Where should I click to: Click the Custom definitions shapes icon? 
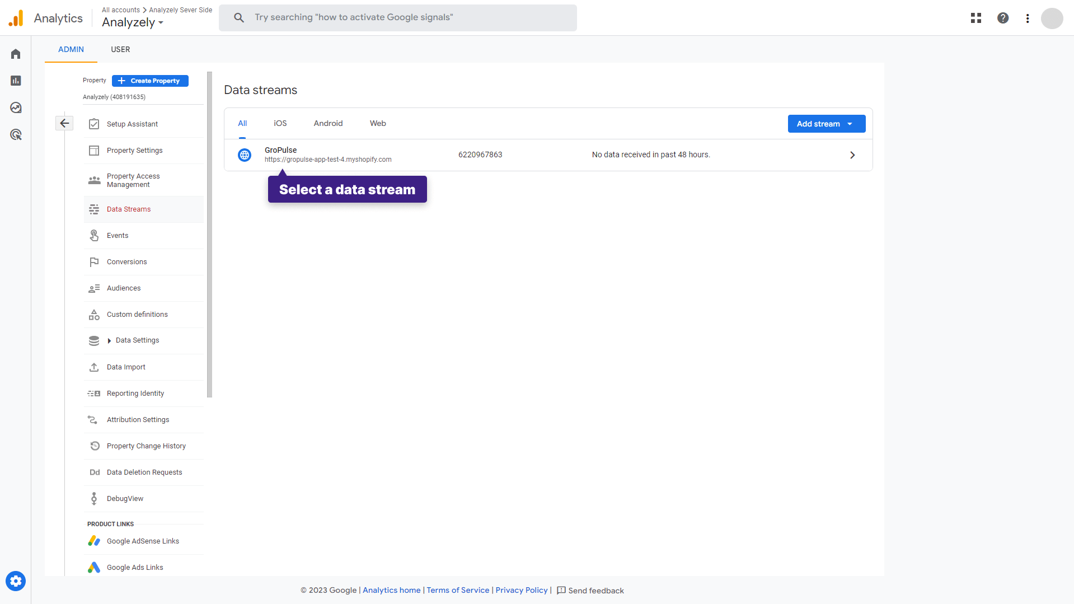(94, 315)
